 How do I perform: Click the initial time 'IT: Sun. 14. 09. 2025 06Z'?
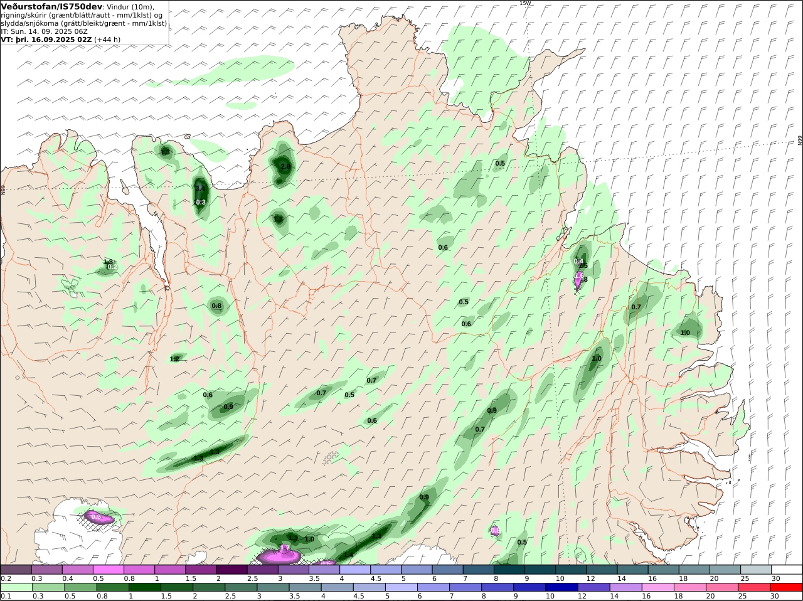(x=44, y=31)
